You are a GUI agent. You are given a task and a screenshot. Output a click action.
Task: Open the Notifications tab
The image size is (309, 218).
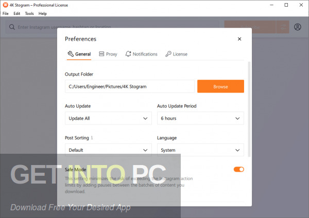141,54
